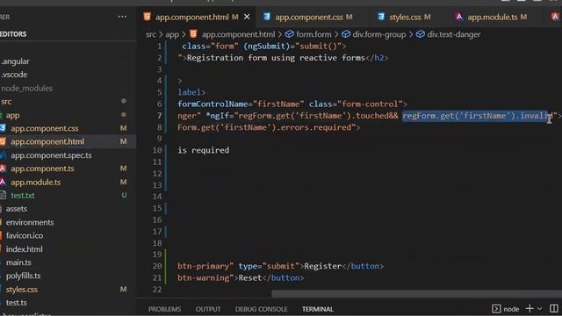Click breadcrumb form.form symbol

[313, 34]
